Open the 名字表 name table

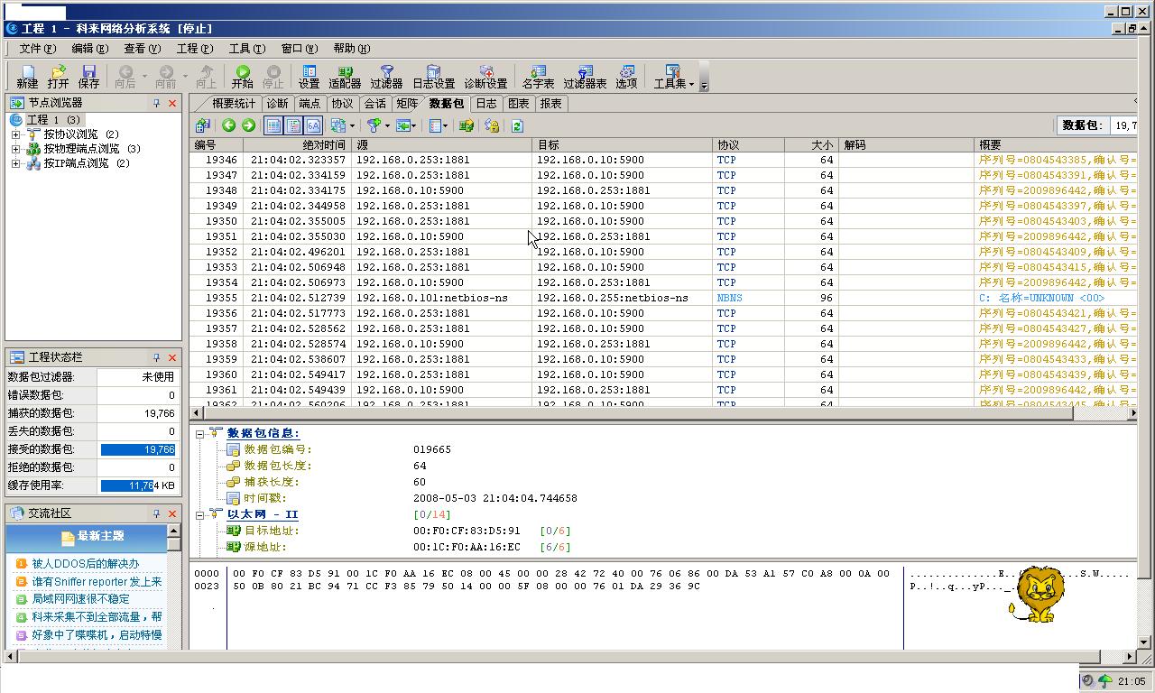538,76
